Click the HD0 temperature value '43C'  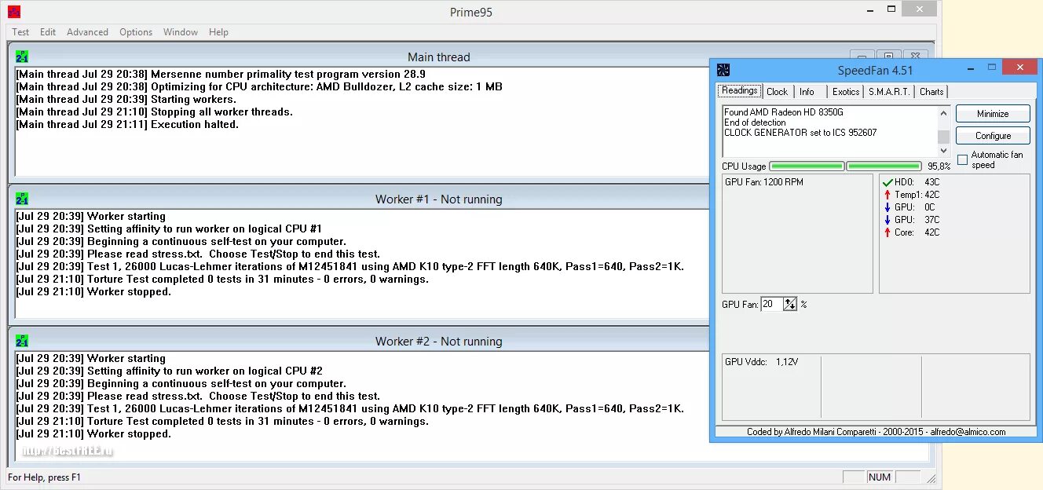tap(931, 182)
